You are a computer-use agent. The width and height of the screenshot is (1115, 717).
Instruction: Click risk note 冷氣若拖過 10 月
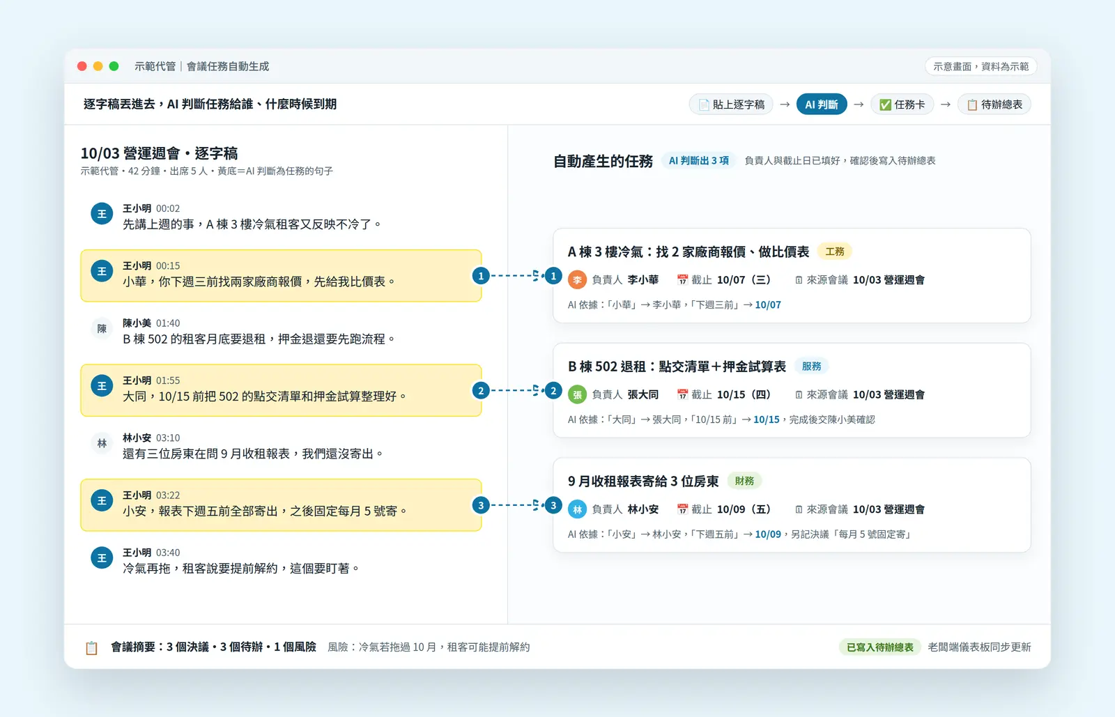(429, 647)
